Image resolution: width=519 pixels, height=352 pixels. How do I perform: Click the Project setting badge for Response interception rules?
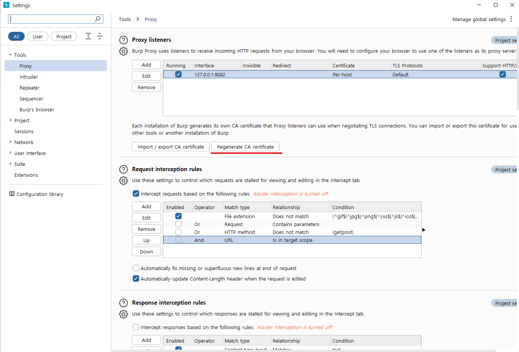[505, 303]
